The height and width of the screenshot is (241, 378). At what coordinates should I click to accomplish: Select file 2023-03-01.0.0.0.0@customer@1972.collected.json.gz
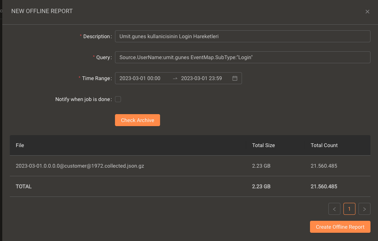coord(80,166)
